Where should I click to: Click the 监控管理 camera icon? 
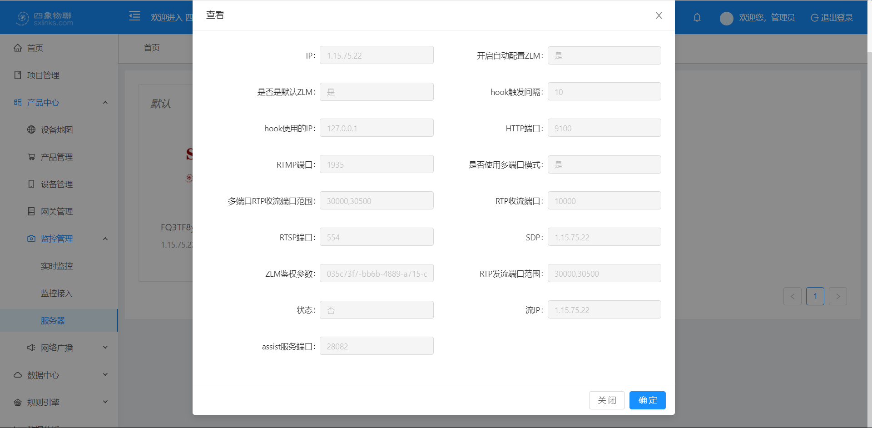point(31,238)
